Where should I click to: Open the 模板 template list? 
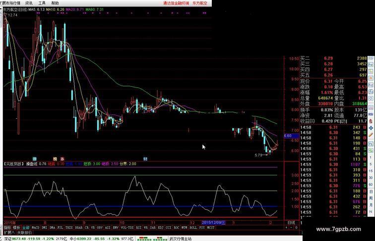point(16,228)
